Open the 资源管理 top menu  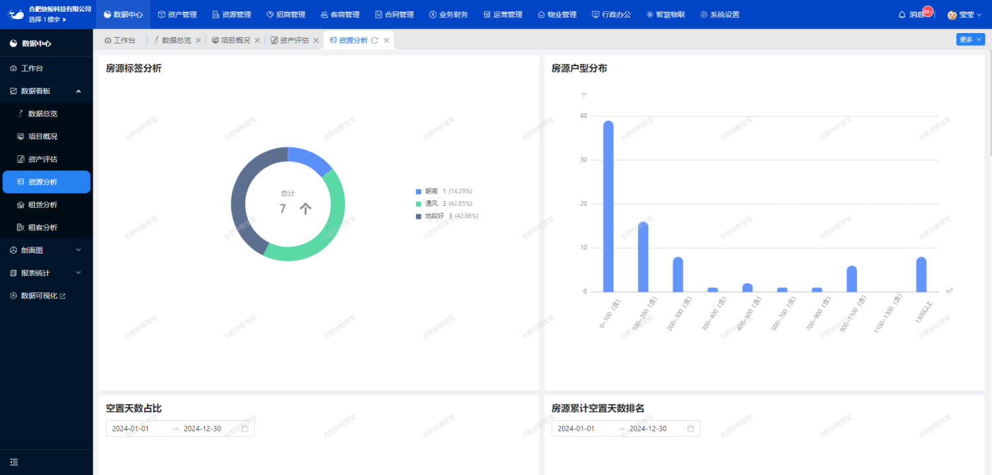231,15
